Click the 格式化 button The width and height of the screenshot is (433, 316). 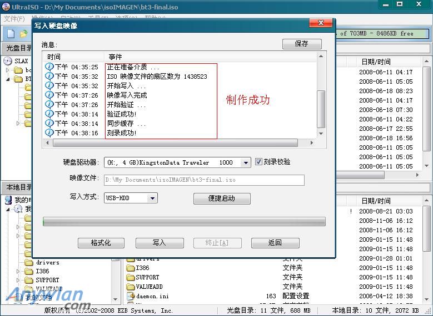click(101, 243)
